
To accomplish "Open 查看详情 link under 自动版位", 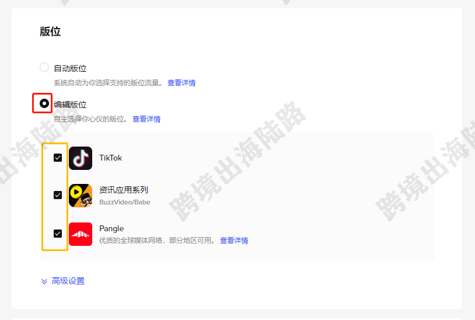I will [x=181, y=83].
